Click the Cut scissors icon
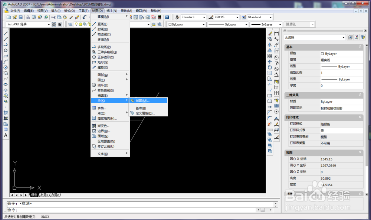This screenshot has width=371, height=220. (53, 17)
